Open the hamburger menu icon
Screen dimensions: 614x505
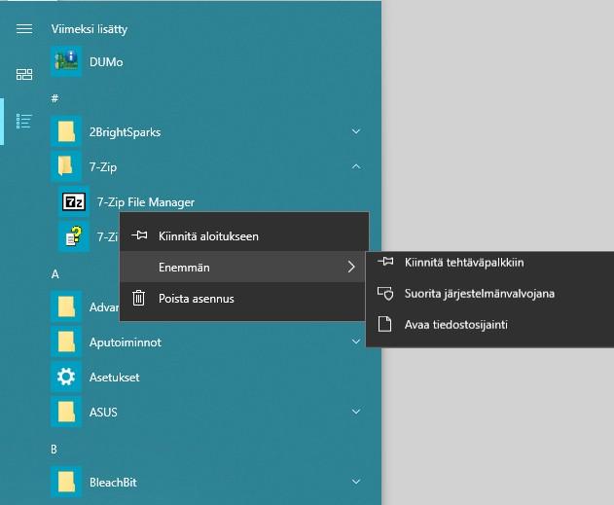pyautogui.click(x=24, y=28)
